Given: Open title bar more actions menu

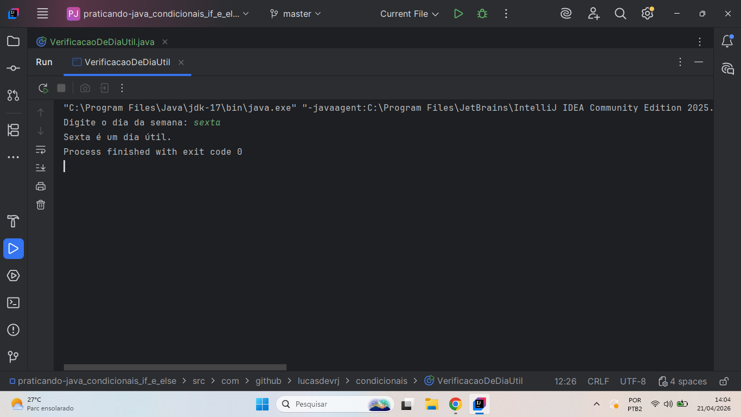Looking at the screenshot, I should click(506, 14).
